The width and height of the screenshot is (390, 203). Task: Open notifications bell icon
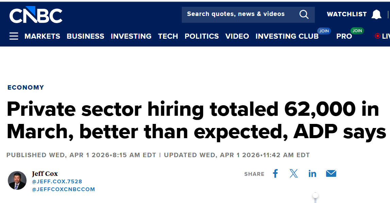[x=376, y=14]
